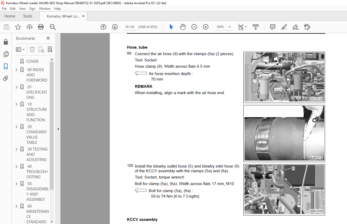Click the bookmarks panel scrollbar thumb
The width and height of the screenshot is (347, 224).
click(x=52, y=125)
